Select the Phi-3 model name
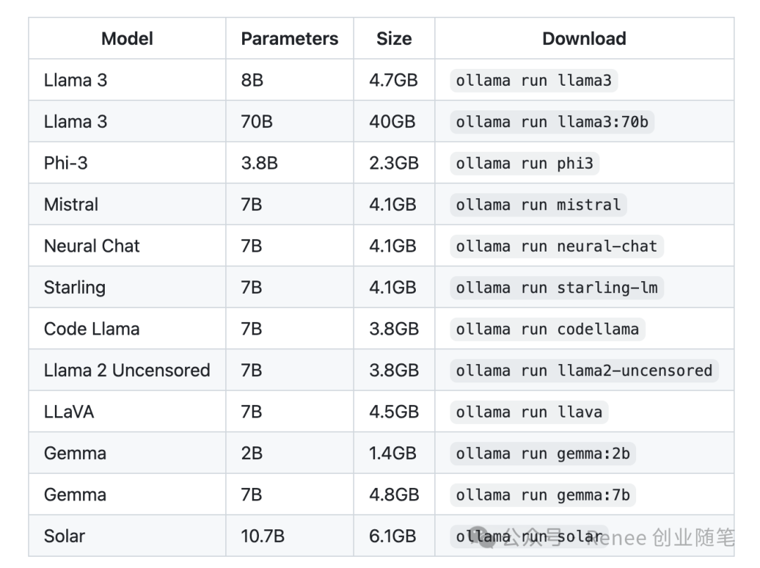Image resolution: width=760 pixels, height=568 pixels. [66, 163]
